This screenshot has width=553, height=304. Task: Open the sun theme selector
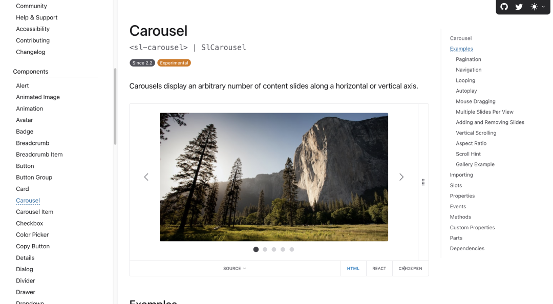point(538,7)
